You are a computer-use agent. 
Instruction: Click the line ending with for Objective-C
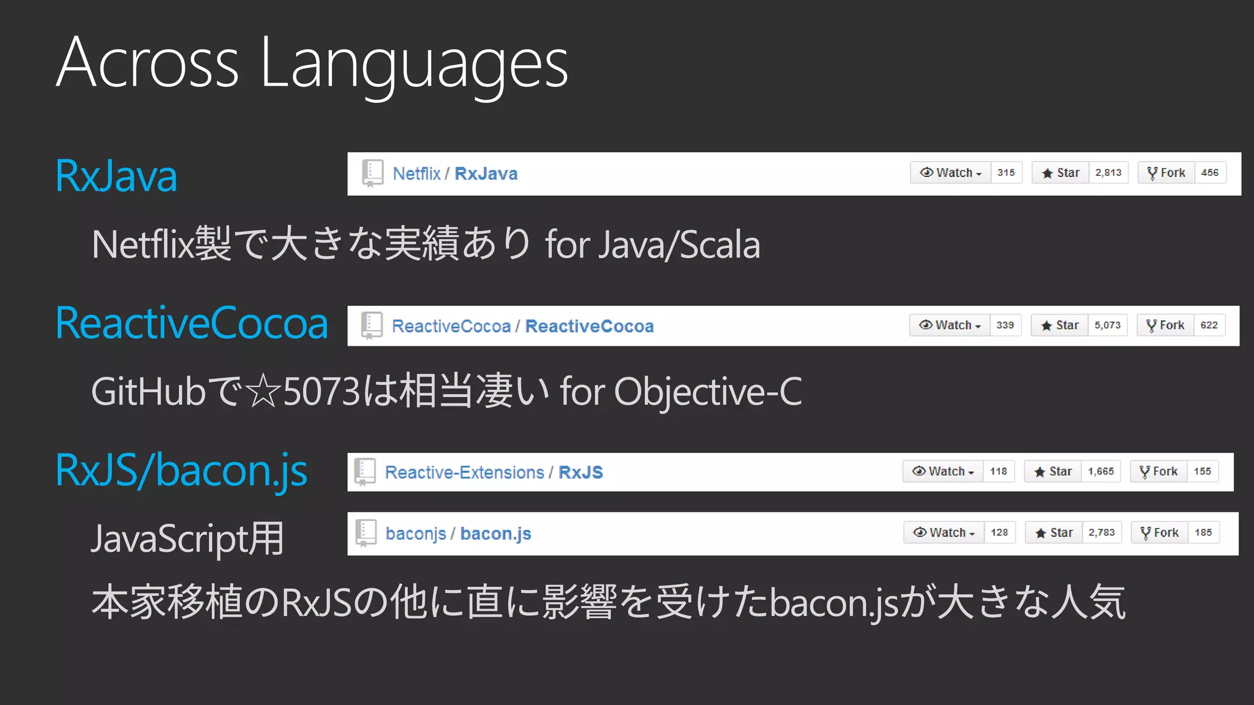pos(446,391)
